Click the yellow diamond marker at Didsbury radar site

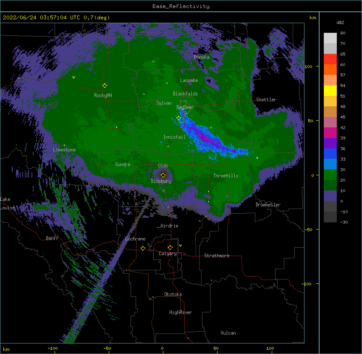tap(163, 175)
